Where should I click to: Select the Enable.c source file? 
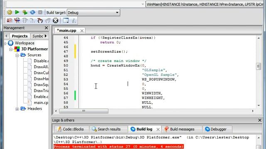(x=41, y=96)
